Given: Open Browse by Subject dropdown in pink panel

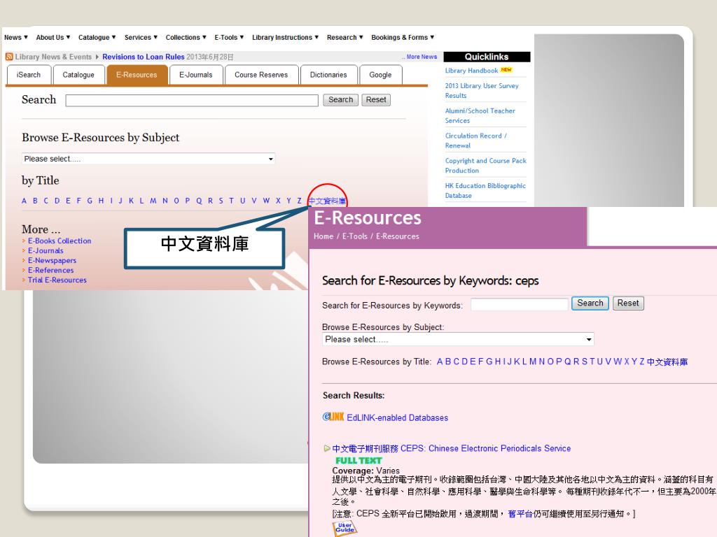Looking at the screenshot, I should (x=458, y=339).
